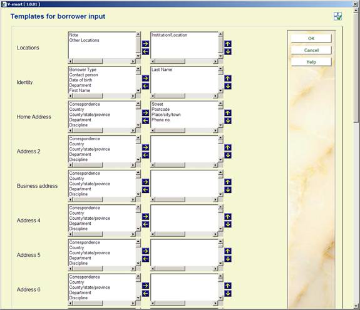Select 'Postcode' in Home Address selected list
The width and height of the screenshot is (360, 310).
160,110
